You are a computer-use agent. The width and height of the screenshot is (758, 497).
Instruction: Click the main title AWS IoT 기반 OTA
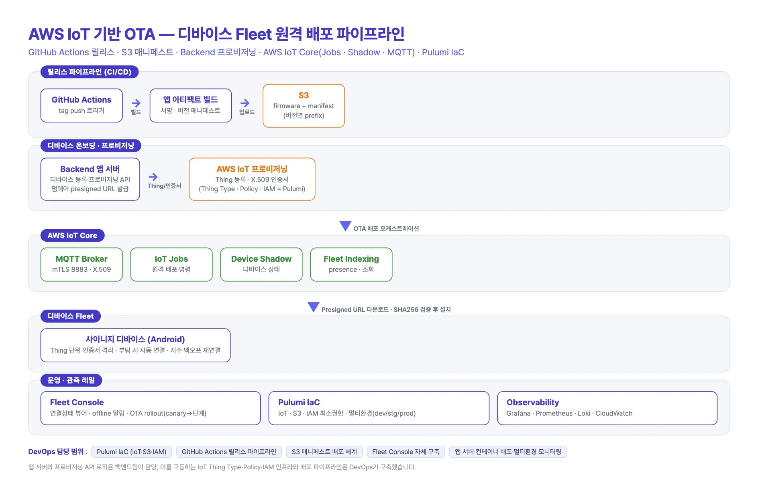216,34
